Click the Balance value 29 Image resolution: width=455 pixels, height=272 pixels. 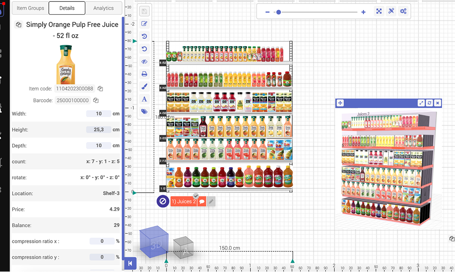(117, 225)
